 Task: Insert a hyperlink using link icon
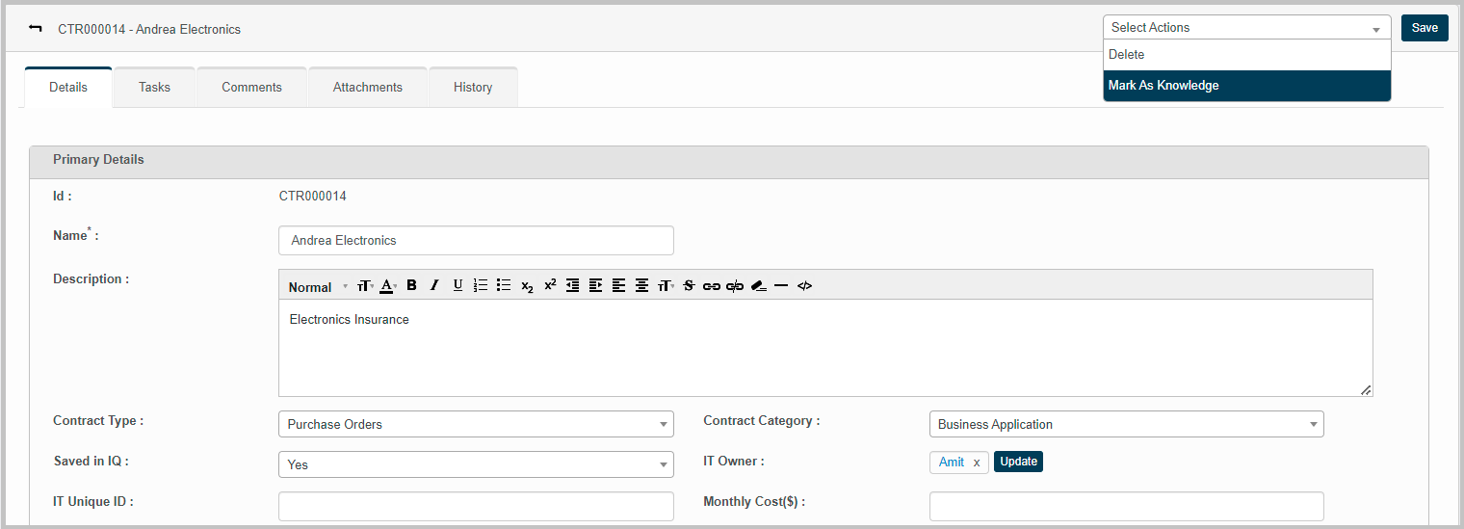[712, 286]
